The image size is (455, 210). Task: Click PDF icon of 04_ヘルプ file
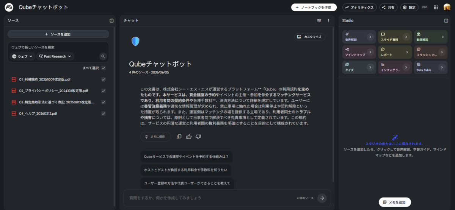tap(14, 114)
